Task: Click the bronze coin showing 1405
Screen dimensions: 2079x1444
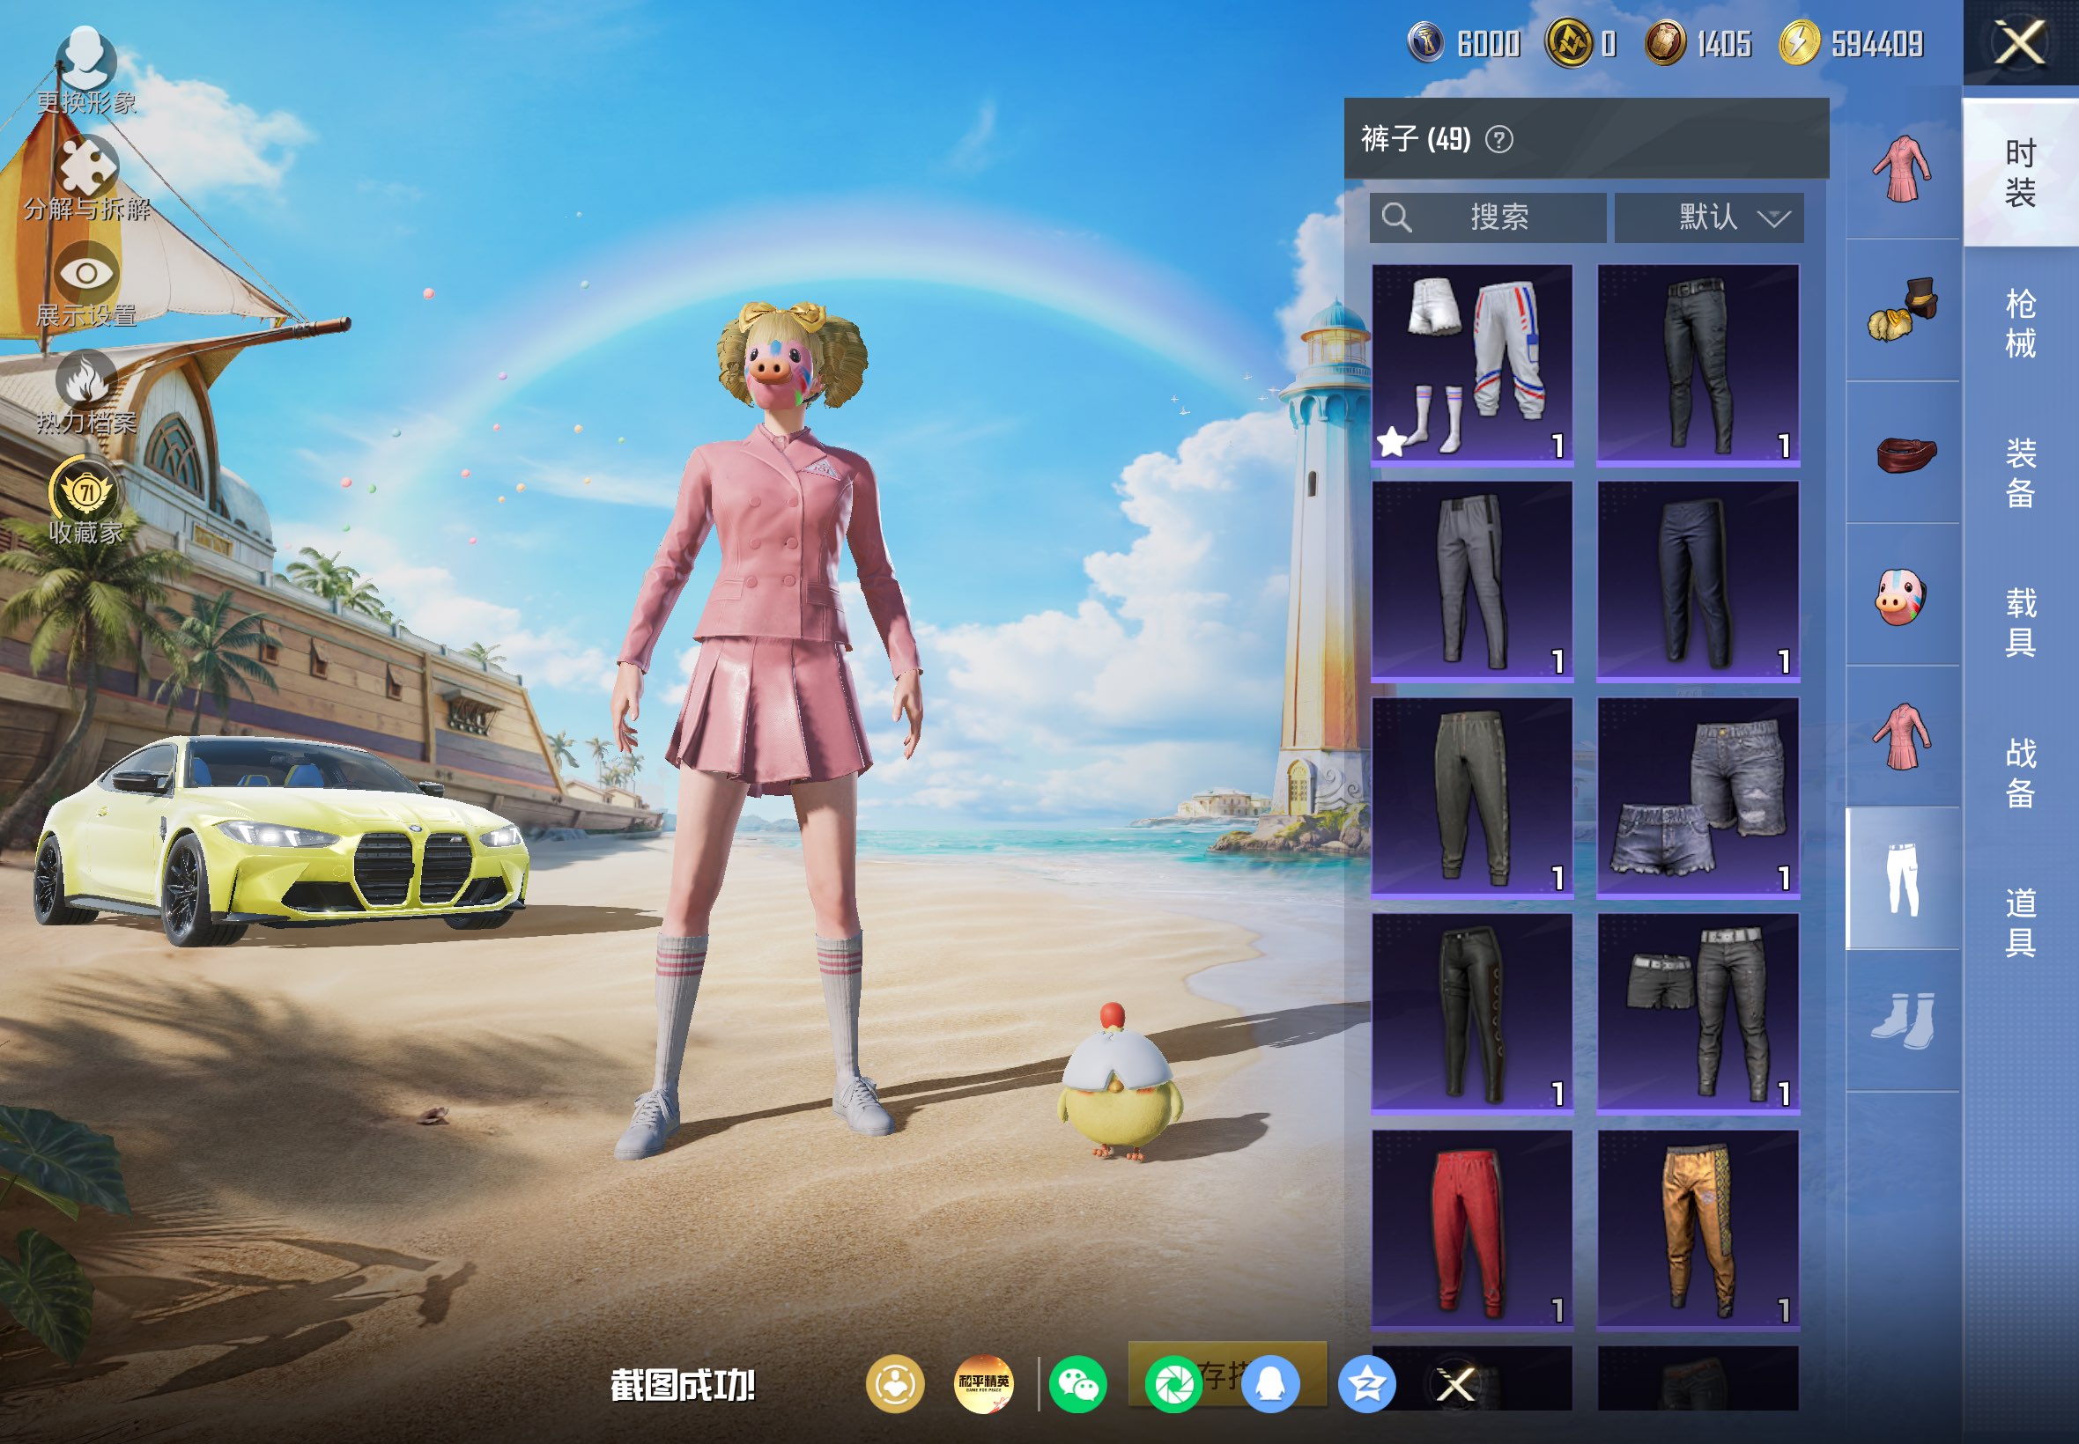Action: 1664,43
